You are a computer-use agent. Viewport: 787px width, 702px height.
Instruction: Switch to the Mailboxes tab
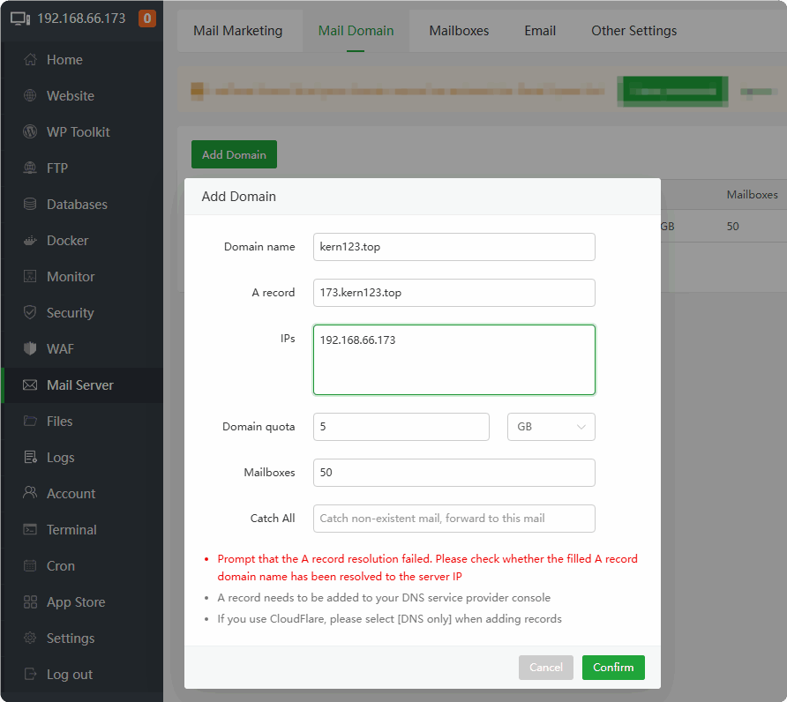[x=459, y=31]
